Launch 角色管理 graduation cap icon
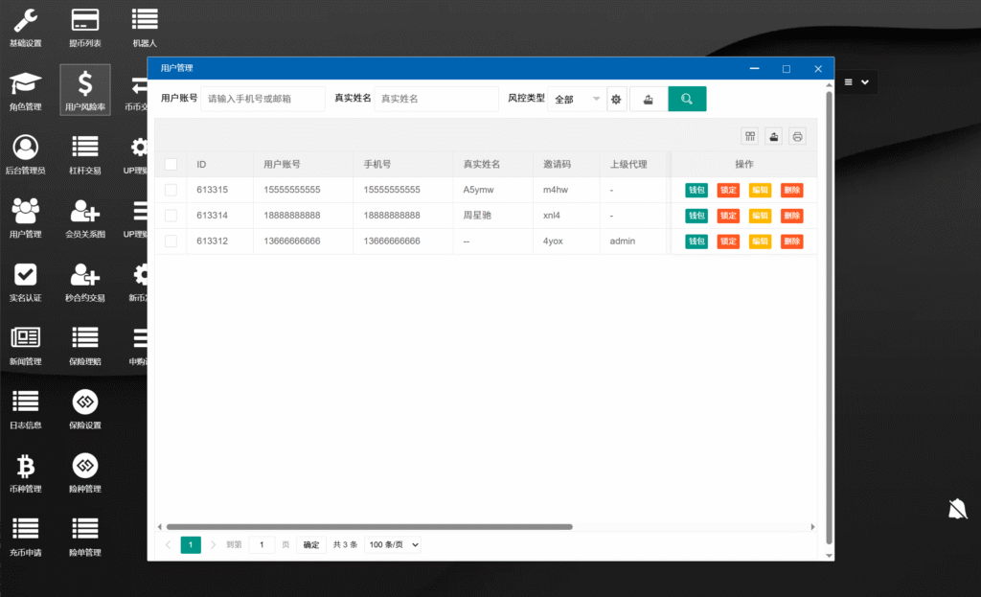Image resolution: width=981 pixels, height=597 pixels. (x=26, y=84)
